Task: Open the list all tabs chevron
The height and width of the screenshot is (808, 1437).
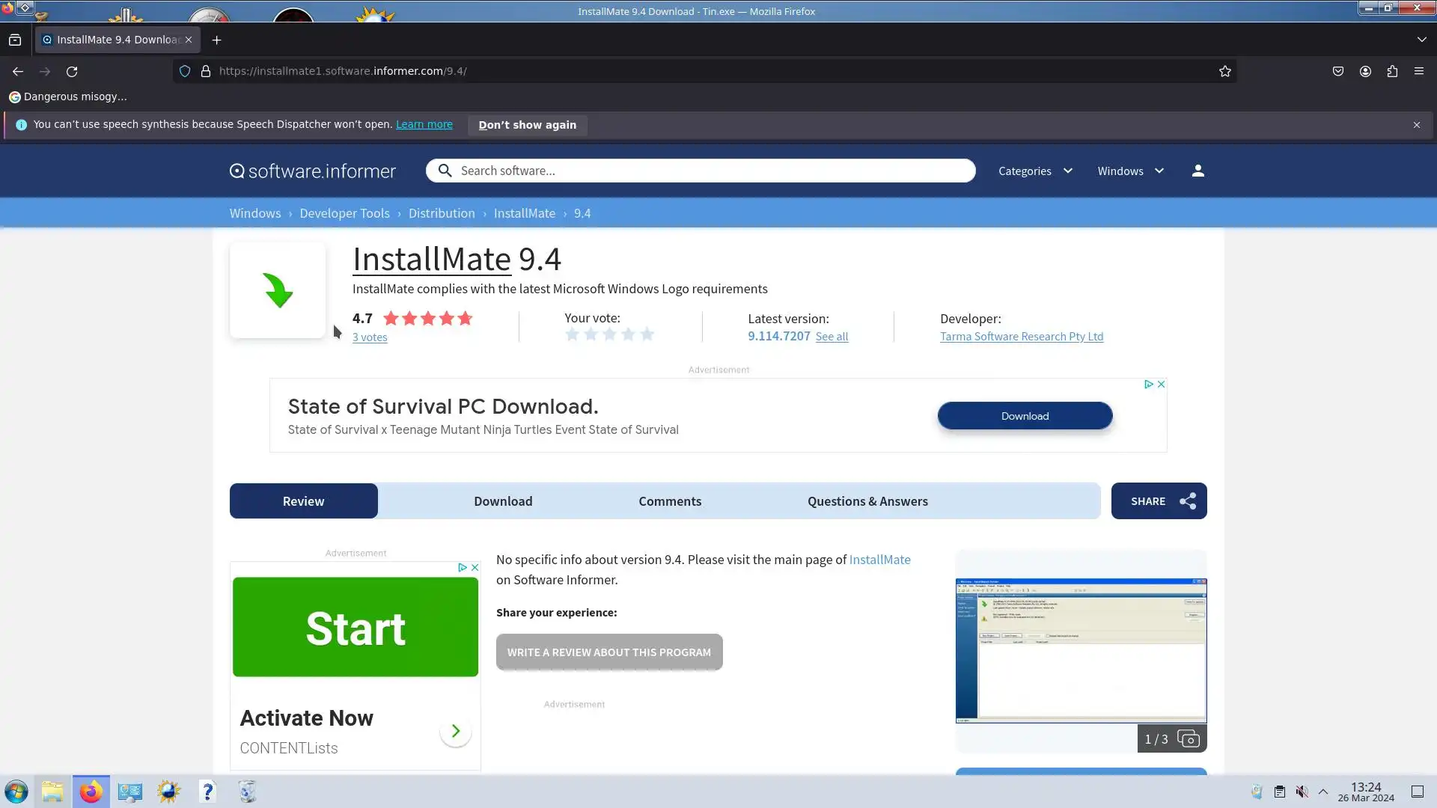Action: click(x=1421, y=39)
